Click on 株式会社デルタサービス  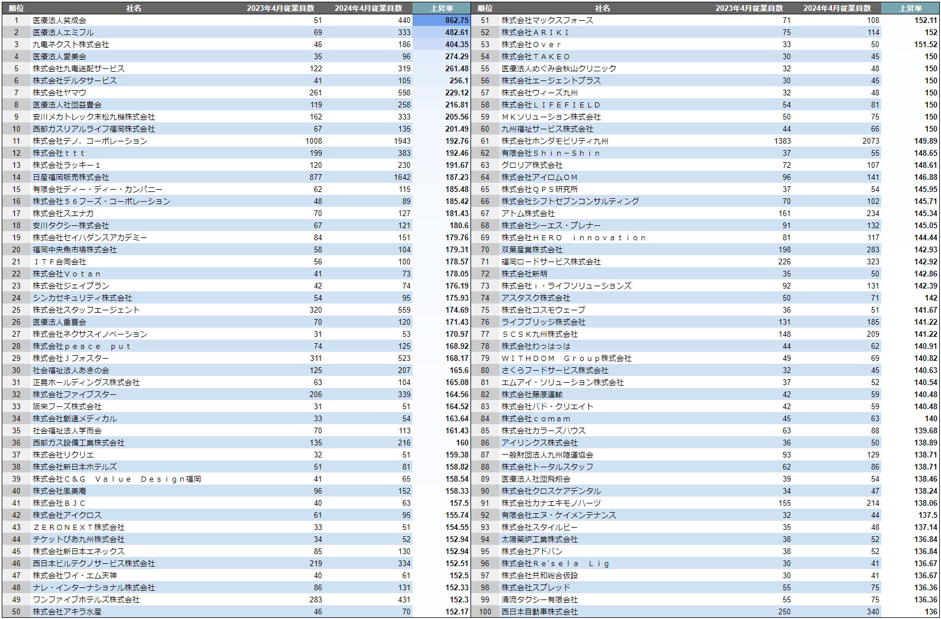75,80
